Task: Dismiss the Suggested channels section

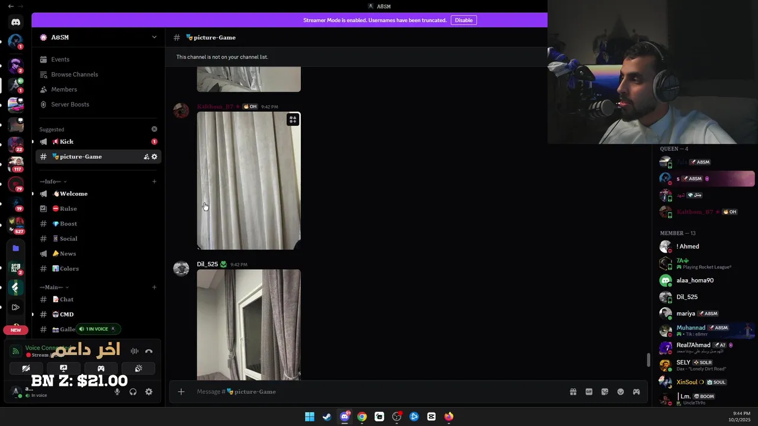Action: pos(155,129)
